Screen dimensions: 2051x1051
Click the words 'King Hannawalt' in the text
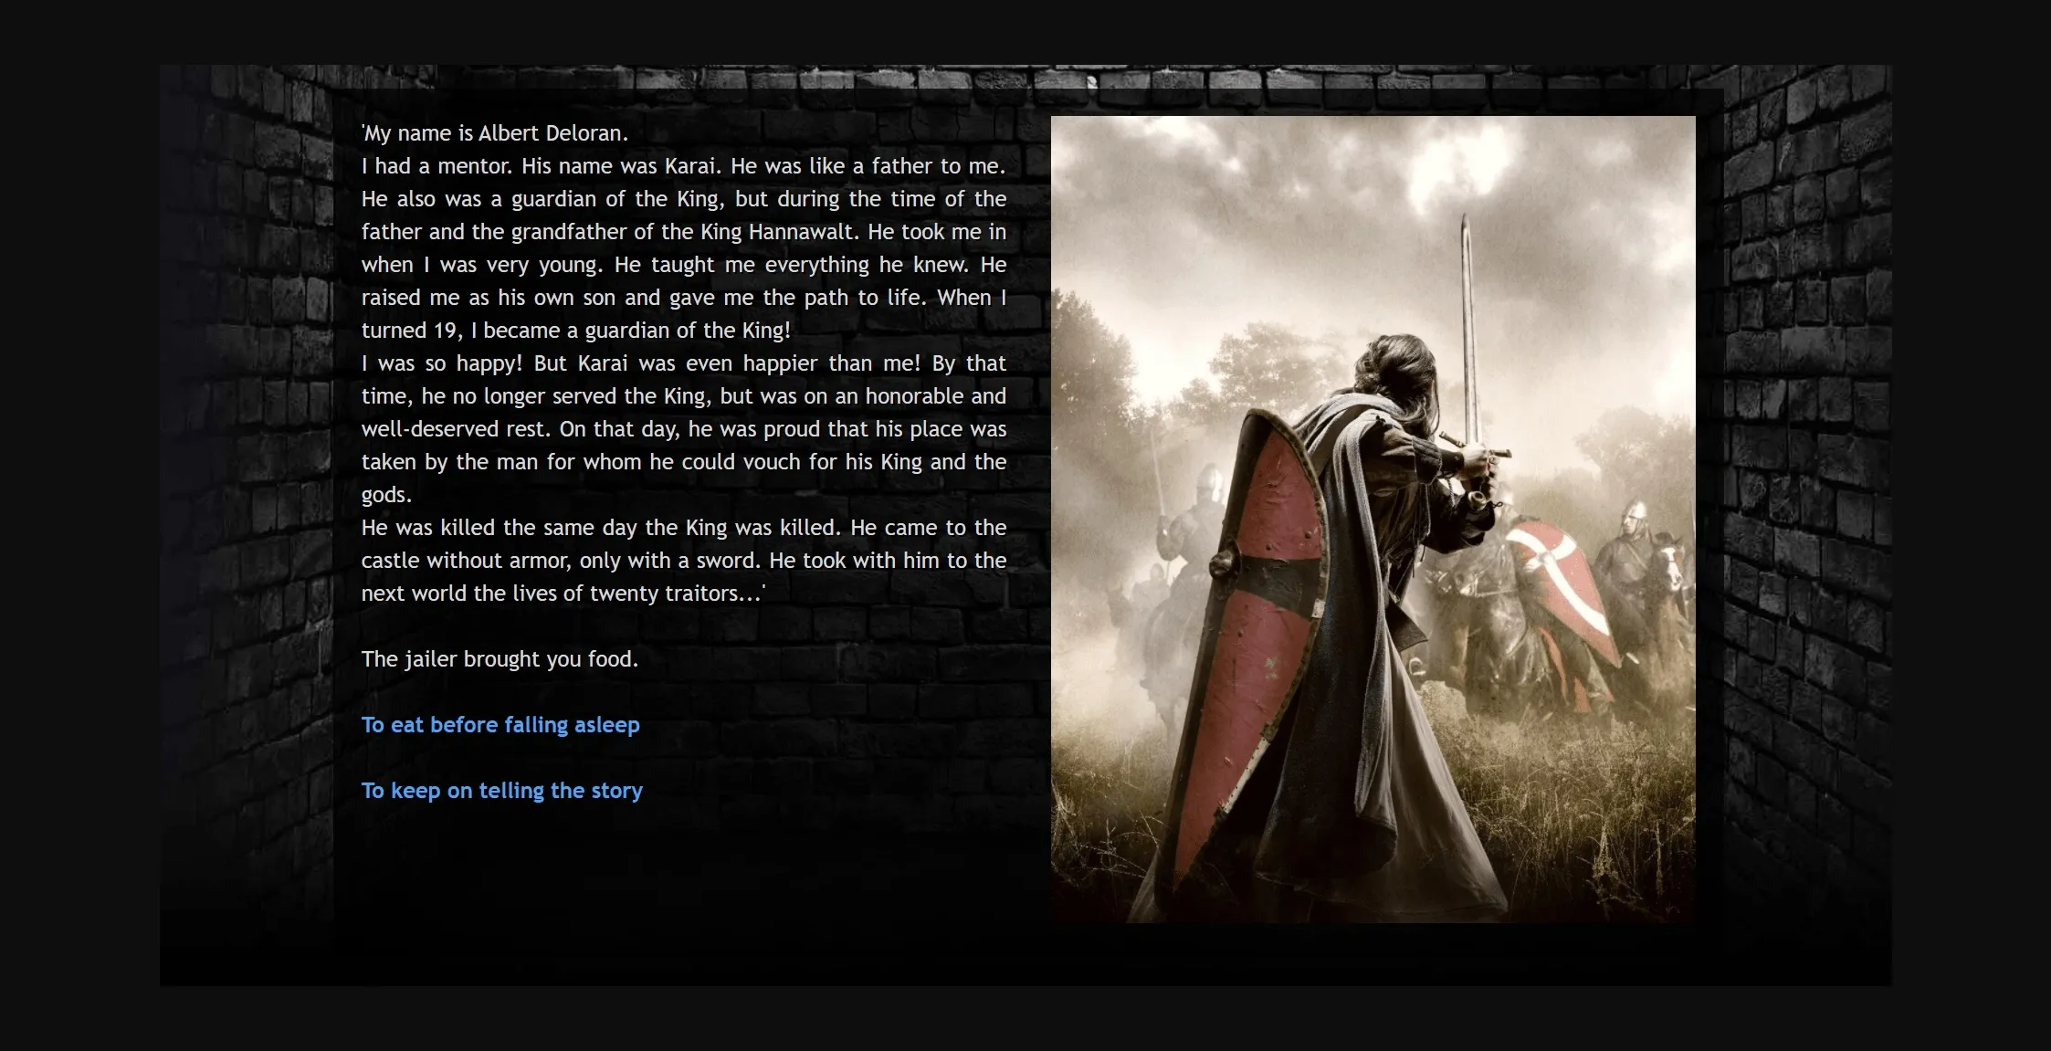pyautogui.click(x=779, y=232)
